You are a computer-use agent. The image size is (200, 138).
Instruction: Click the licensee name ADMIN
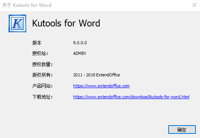coord(79,53)
